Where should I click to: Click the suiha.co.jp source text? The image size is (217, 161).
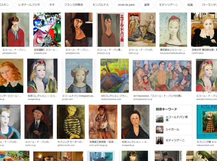tap(30, 145)
